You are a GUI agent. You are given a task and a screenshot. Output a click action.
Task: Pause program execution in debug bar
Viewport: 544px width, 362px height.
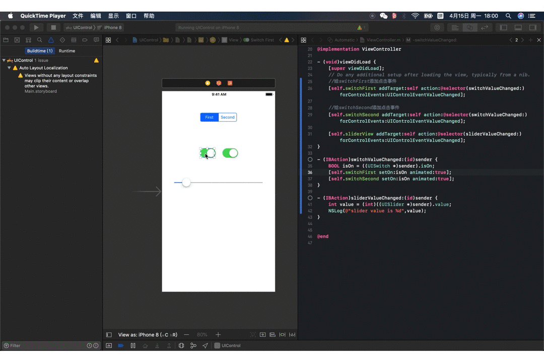133,346
